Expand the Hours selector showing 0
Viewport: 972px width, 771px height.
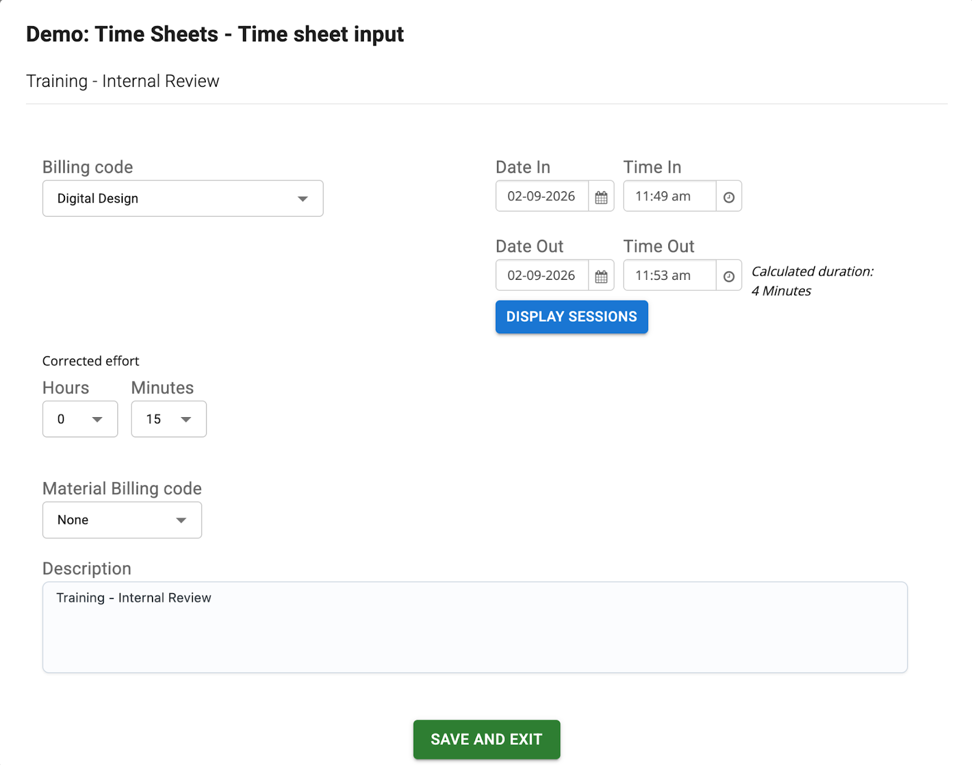[80, 419]
